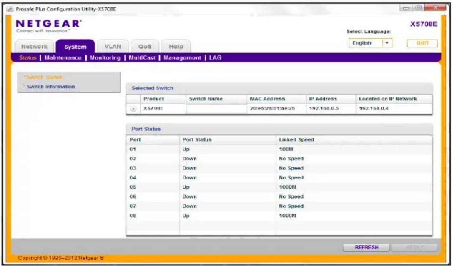Viewport: 452px width, 266px height.
Task: Open the Select Language dropdown
Action: [x=370, y=43]
